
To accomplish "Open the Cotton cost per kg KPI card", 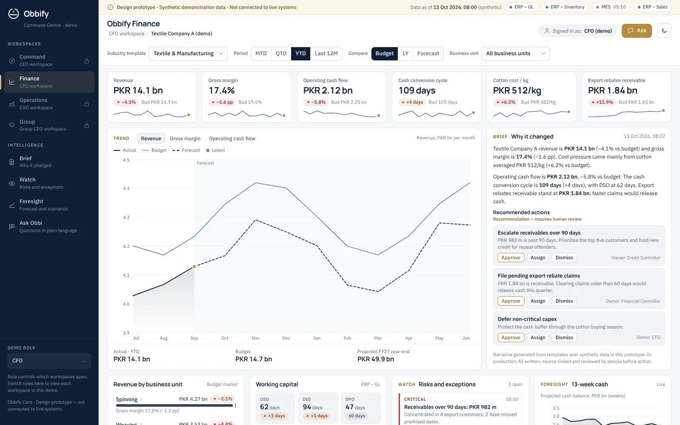I will (x=532, y=97).
